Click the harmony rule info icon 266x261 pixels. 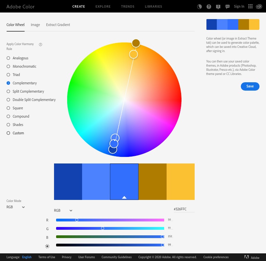(41, 44)
